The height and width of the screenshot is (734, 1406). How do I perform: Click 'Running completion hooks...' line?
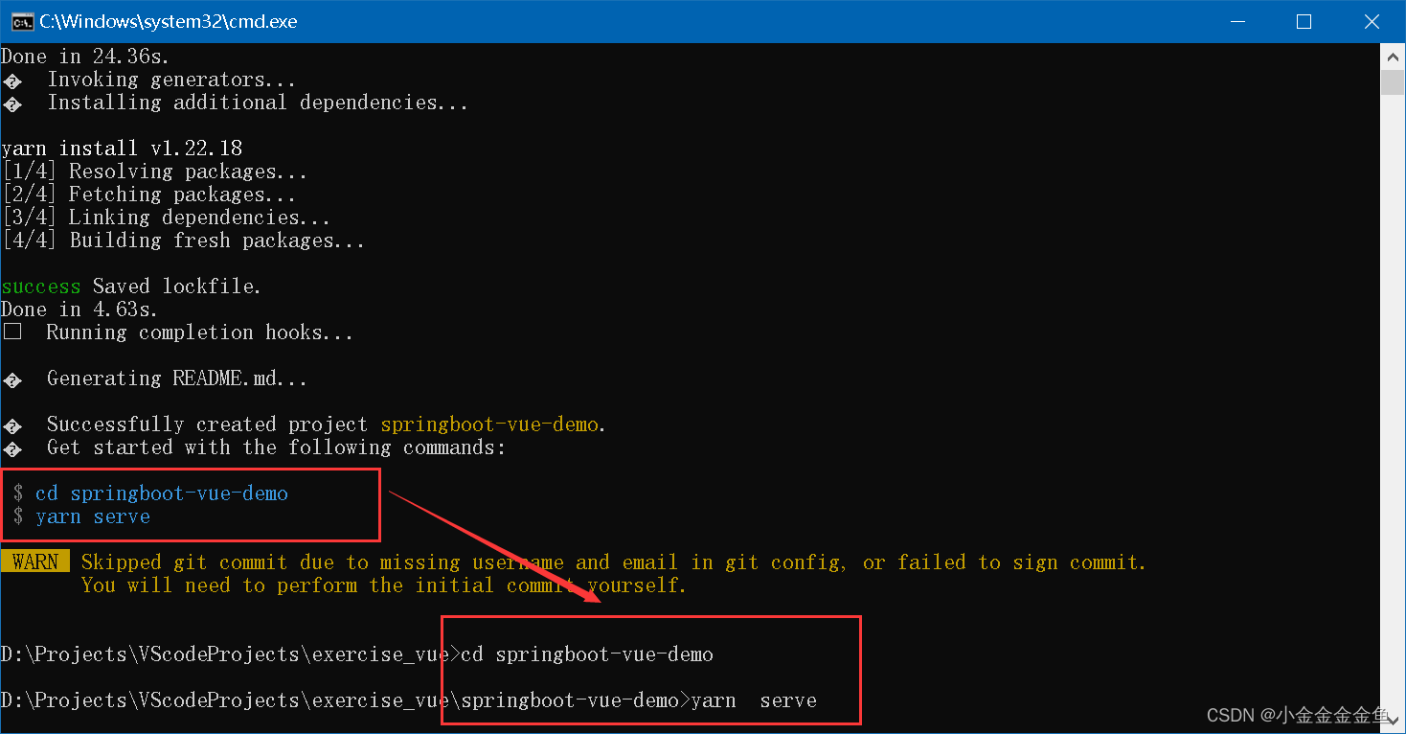tap(200, 333)
